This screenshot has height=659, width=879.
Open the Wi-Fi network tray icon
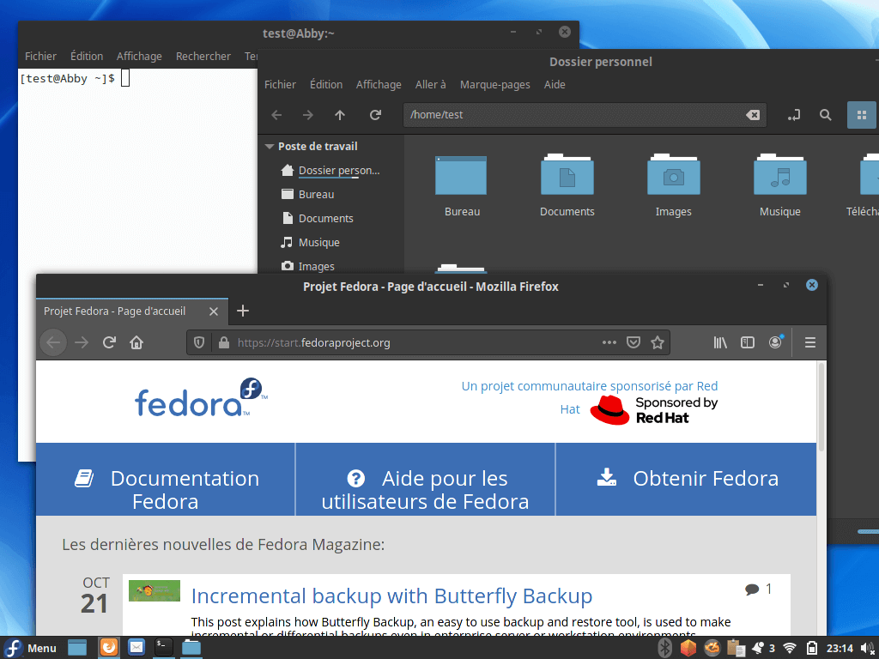pyautogui.click(x=790, y=649)
